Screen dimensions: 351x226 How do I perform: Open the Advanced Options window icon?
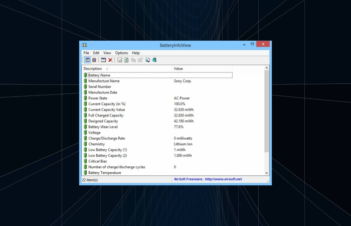[x=103, y=60]
